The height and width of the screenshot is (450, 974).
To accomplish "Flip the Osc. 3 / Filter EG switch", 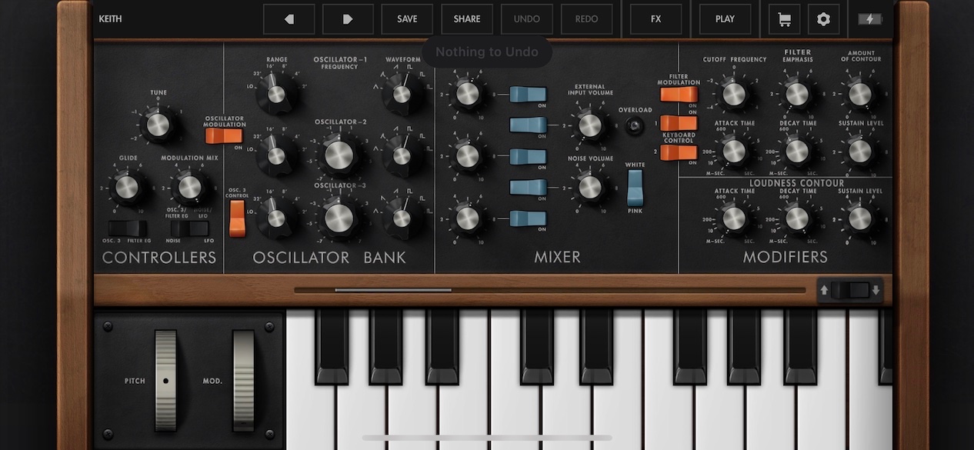I will 128,228.
